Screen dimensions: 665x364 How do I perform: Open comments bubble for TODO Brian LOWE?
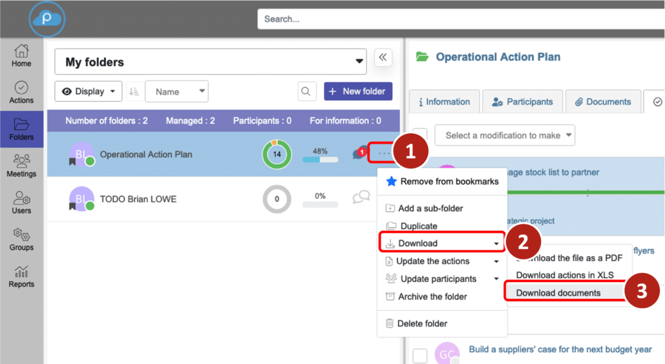coord(360,198)
